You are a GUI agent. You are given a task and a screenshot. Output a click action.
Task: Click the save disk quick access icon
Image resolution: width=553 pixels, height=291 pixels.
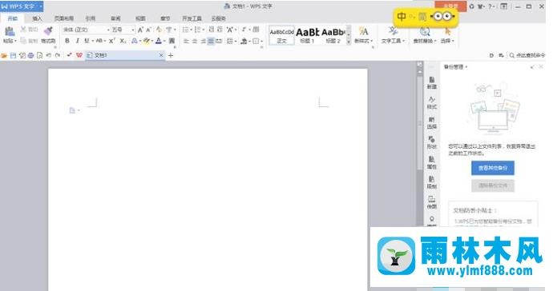click(13, 55)
